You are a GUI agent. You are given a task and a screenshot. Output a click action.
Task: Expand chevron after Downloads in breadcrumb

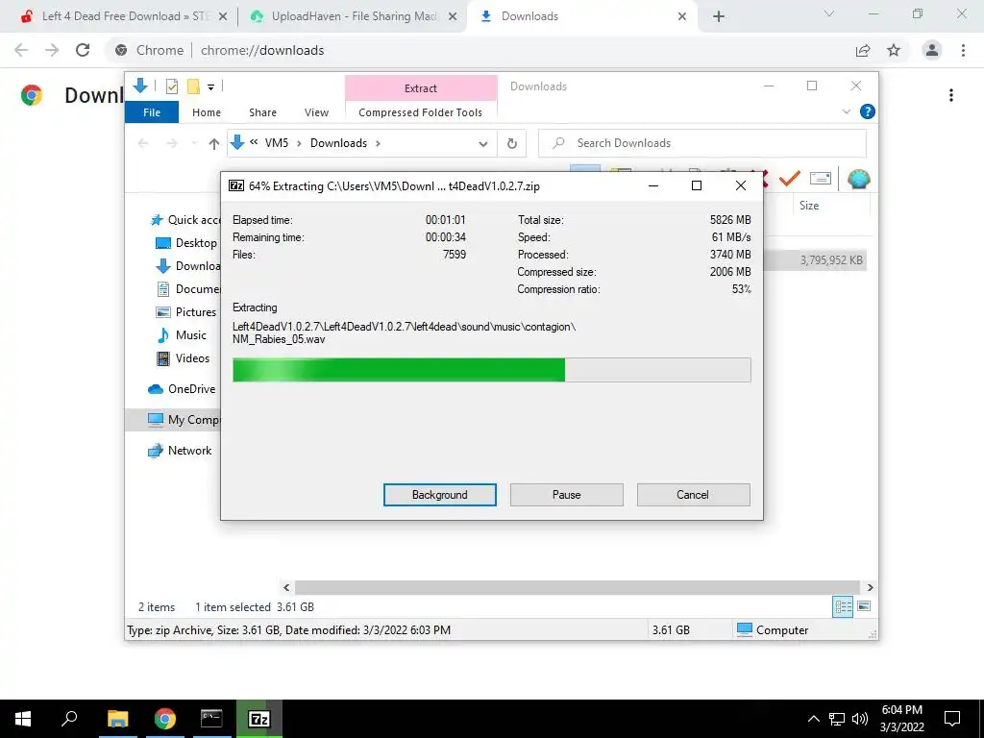coord(378,143)
